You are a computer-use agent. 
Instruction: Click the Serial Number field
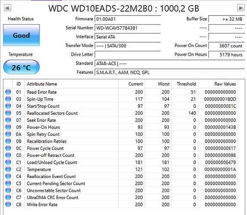click(128, 28)
